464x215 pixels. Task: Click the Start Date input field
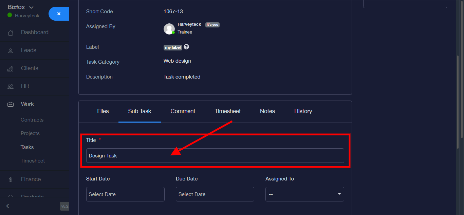point(125,194)
